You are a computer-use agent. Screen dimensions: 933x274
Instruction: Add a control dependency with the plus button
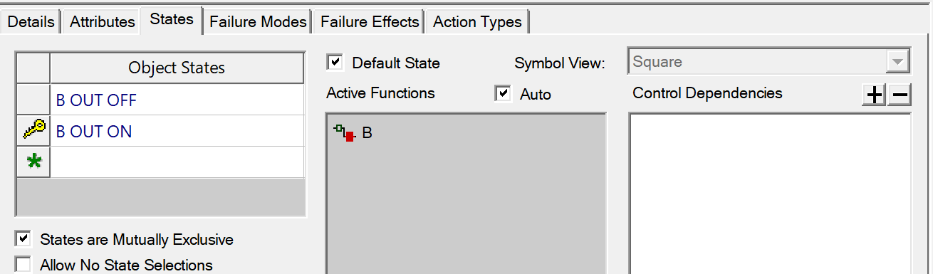point(874,95)
